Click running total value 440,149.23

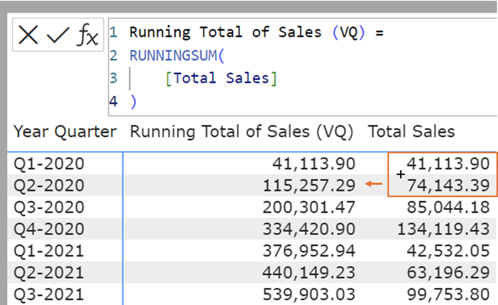coord(309,272)
